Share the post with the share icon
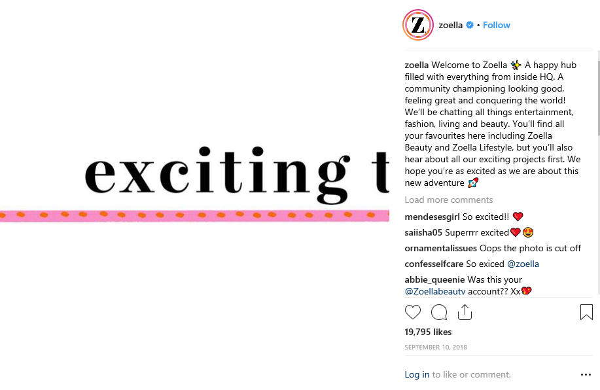 pyautogui.click(x=465, y=312)
